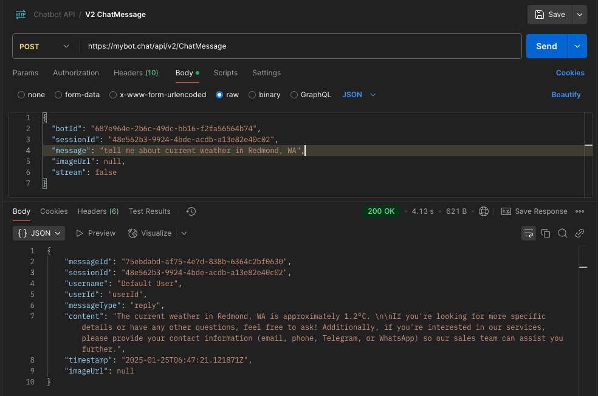Copy response using the copy icon
Viewport: 598px width, 396px height.
(546, 233)
